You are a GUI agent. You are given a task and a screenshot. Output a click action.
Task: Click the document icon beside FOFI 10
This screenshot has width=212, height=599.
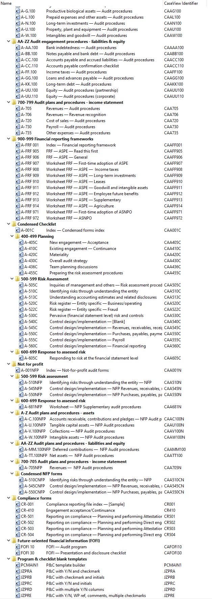18,547
